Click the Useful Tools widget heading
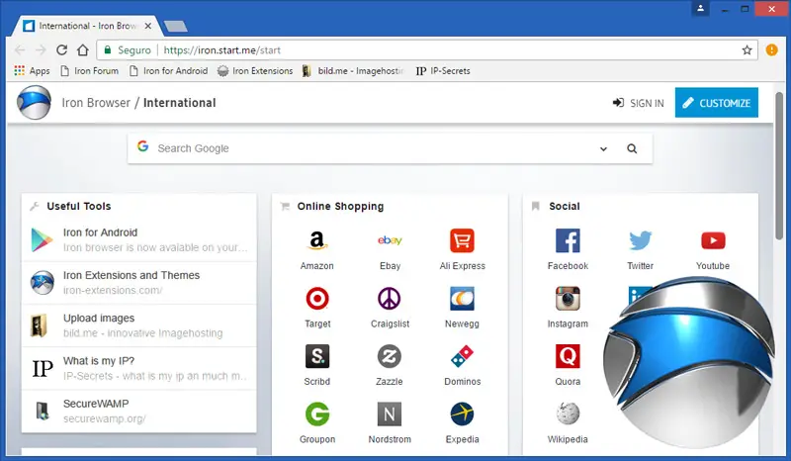 click(79, 206)
